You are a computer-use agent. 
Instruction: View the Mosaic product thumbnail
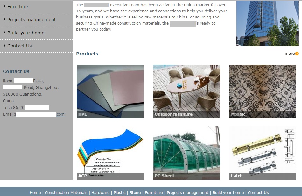pyautogui.click(x=263, y=91)
